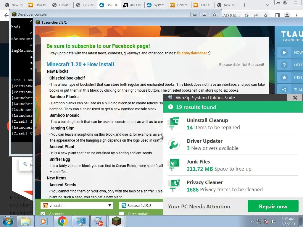Image resolution: width=303 pixels, height=227 pixels.
Task: Close the WinZip System Utilities Suite popup
Action: [x=295, y=98]
